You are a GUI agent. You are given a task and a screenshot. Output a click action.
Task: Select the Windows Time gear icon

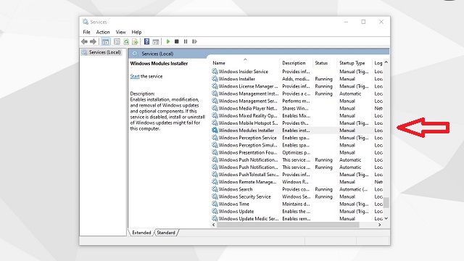(215, 204)
